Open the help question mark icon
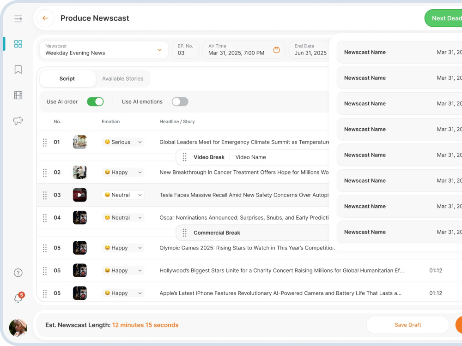Image resolution: width=462 pixels, height=346 pixels. point(18,273)
